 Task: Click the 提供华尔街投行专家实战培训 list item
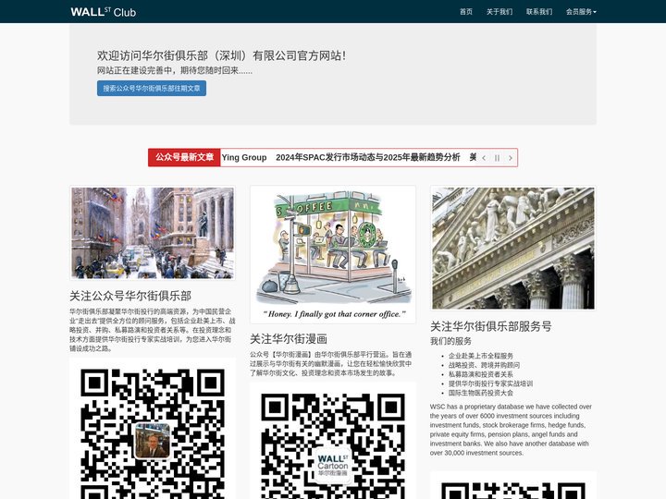click(x=490, y=383)
